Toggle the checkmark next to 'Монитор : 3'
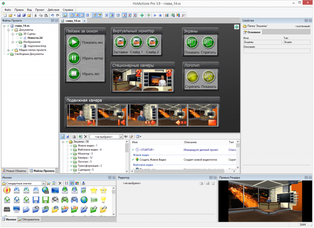The width and height of the screenshot is (314, 228). click(x=71, y=154)
